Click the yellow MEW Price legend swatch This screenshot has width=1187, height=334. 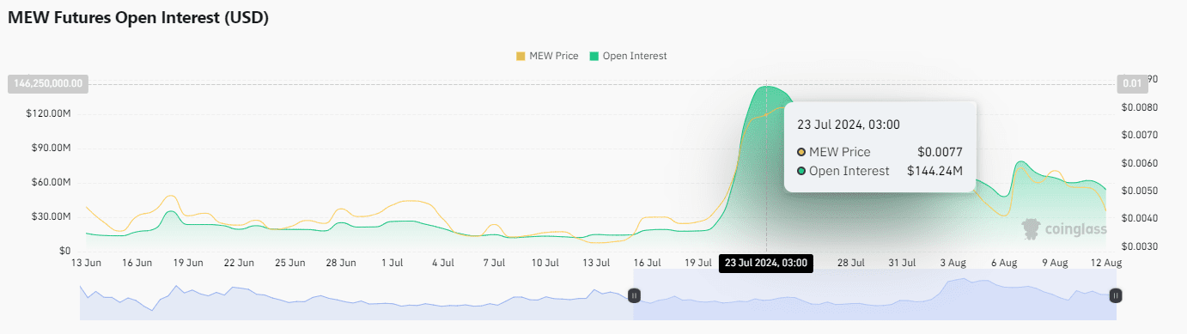click(520, 56)
